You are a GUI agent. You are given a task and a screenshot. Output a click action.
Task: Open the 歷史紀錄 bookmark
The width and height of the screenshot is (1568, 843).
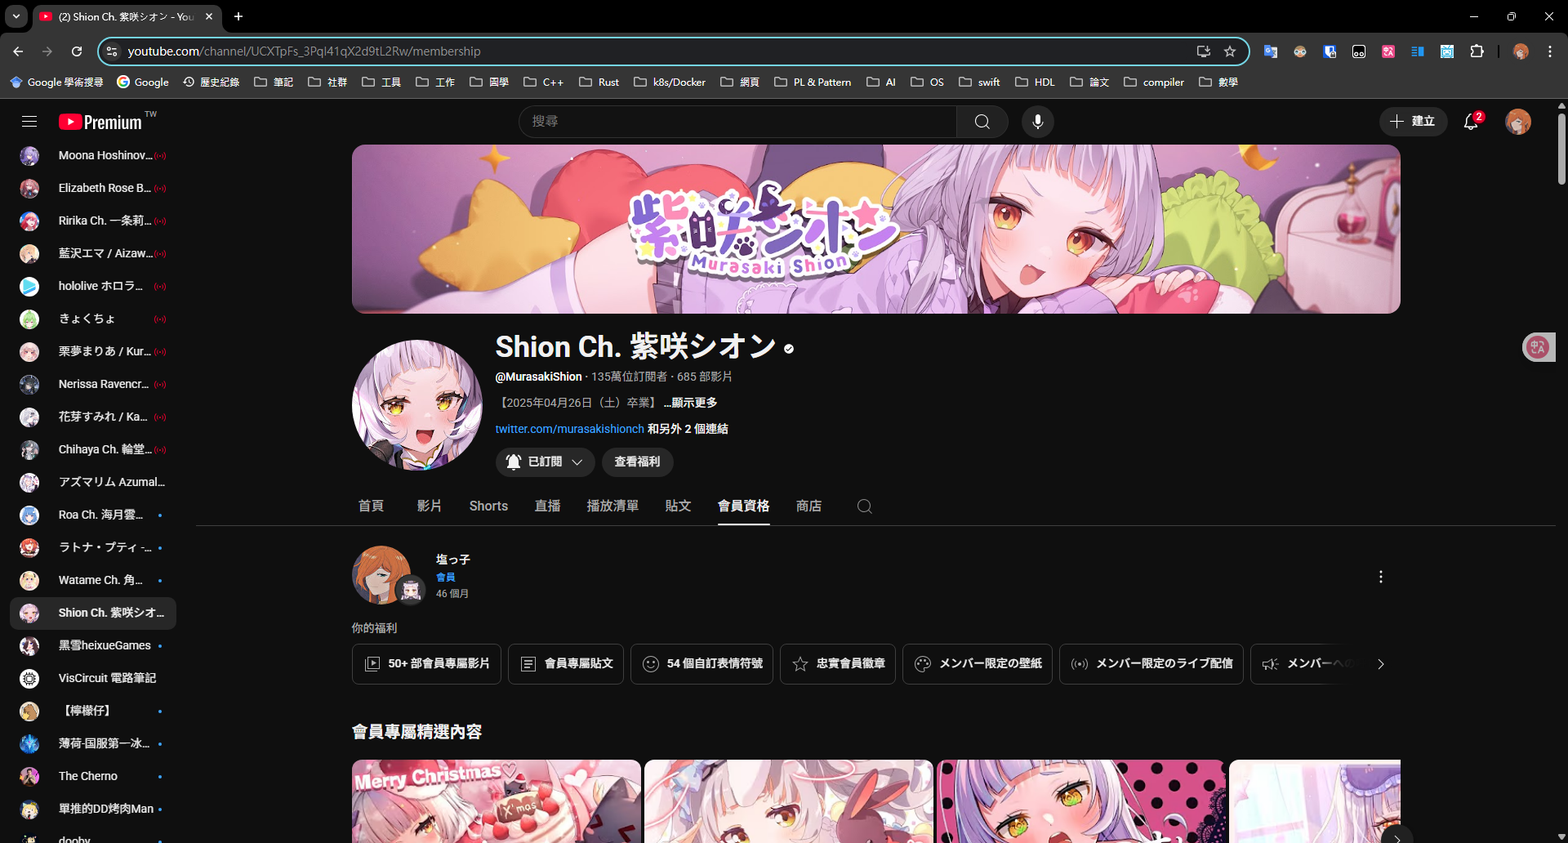[211, 83]
